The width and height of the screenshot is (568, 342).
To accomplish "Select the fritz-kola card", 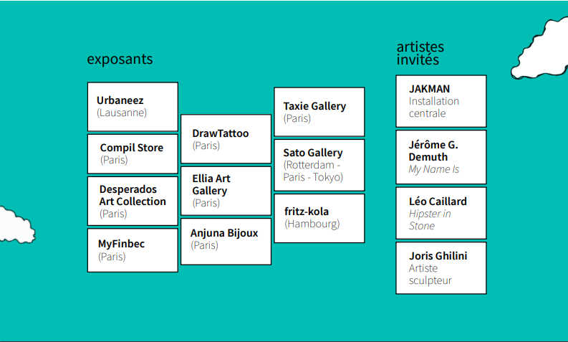I will [x=319, y=218].
